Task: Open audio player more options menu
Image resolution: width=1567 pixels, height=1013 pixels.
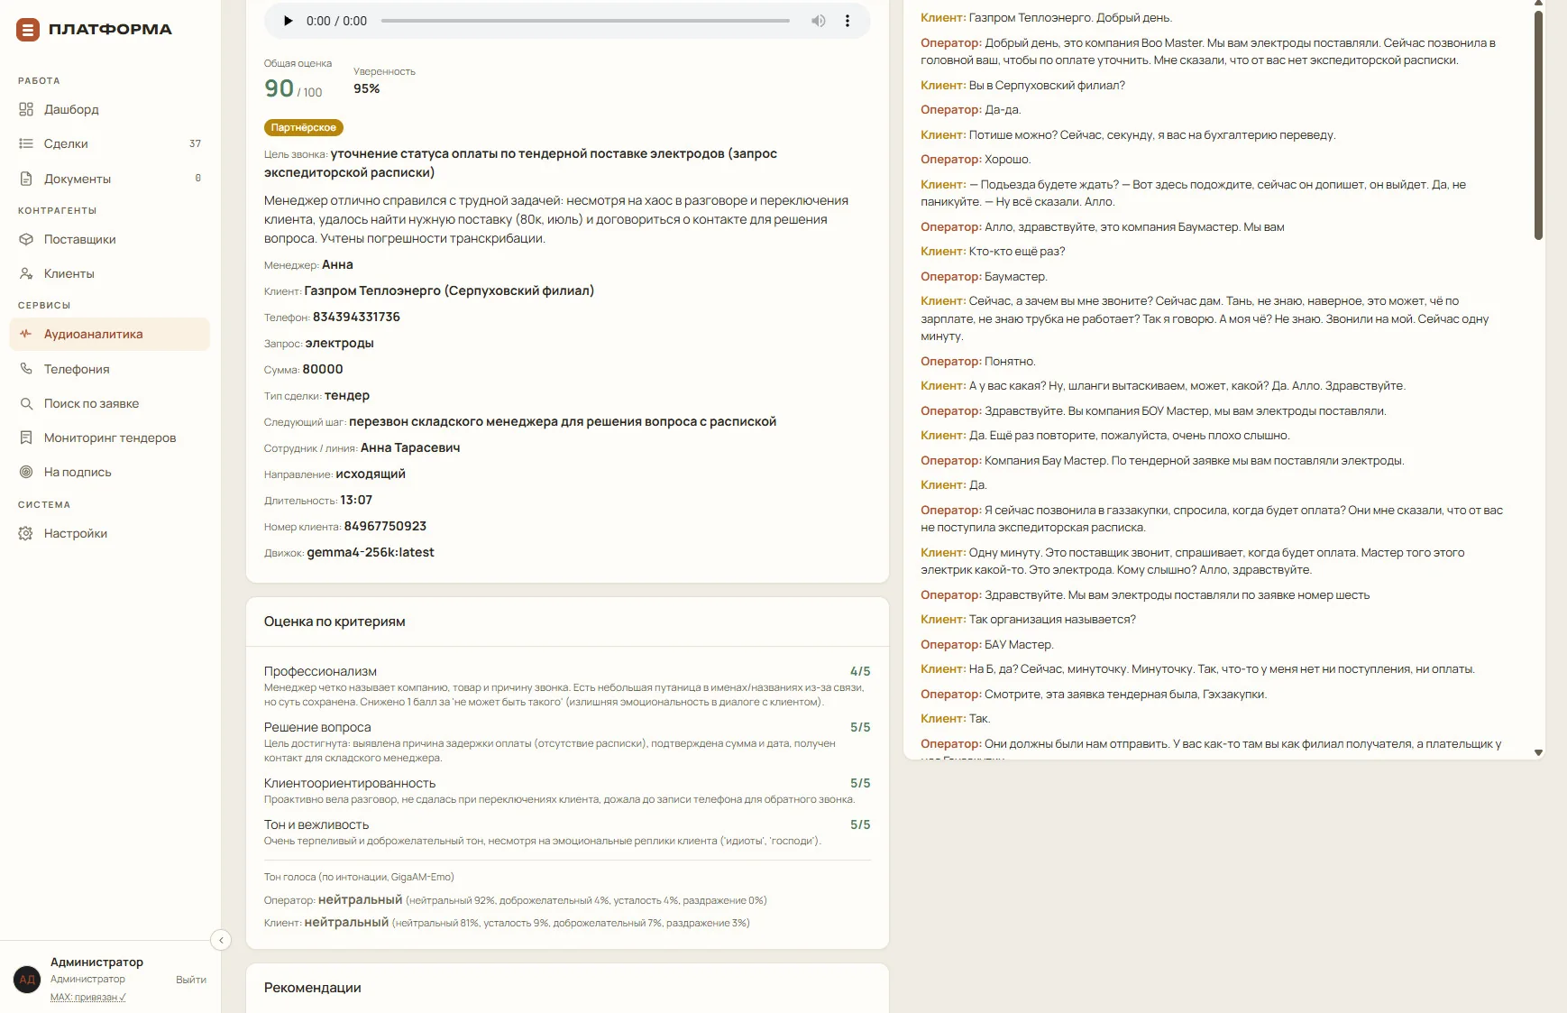Action: click(848, 21)
